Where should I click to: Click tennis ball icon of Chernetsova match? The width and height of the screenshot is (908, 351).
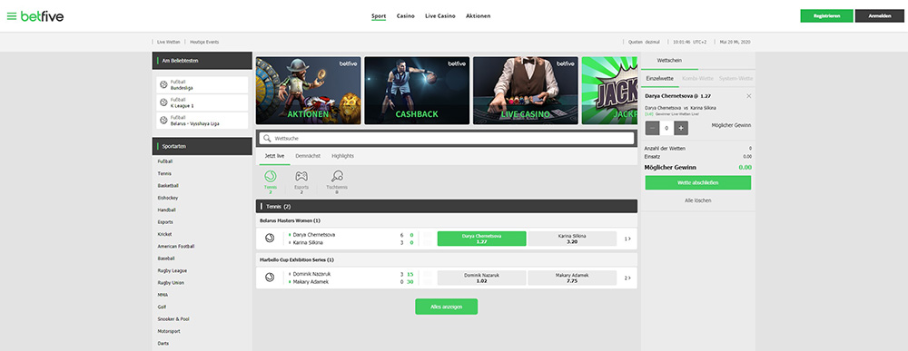coord(270,239)
